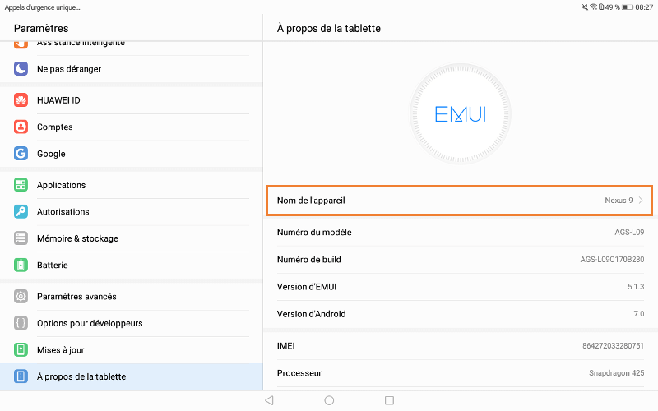Tap the HUAWEI ID logo icon

point(21,99)
